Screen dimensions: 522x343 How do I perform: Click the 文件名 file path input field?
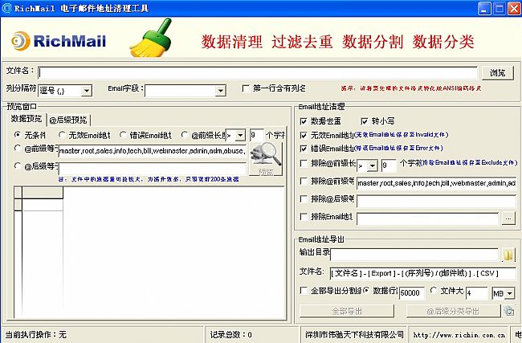click(258, 73)
